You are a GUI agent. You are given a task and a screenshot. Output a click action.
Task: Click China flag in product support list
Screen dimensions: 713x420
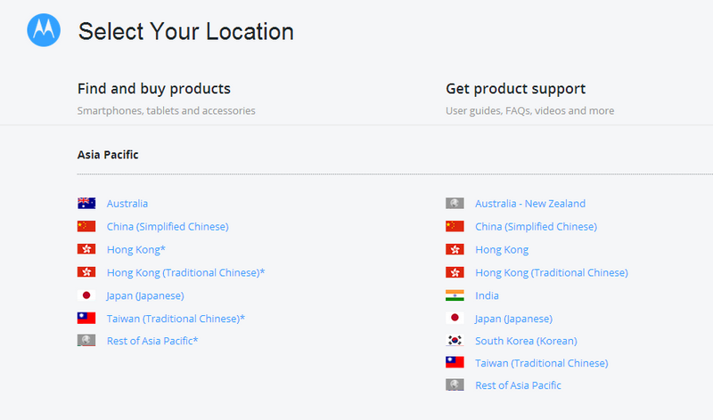pyautogui.click(x=455, y=226)
